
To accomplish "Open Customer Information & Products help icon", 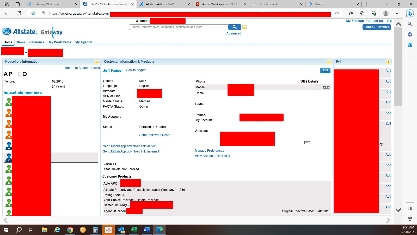I will pos(329,62).
